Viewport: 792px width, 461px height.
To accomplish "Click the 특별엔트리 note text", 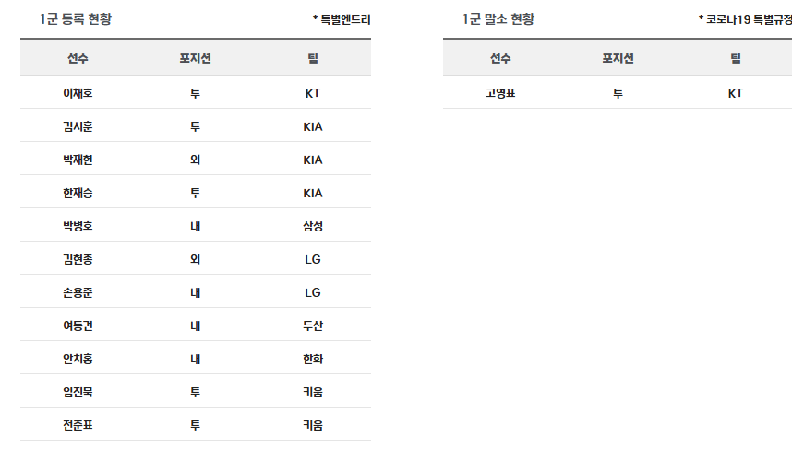I will click(342, 19).
